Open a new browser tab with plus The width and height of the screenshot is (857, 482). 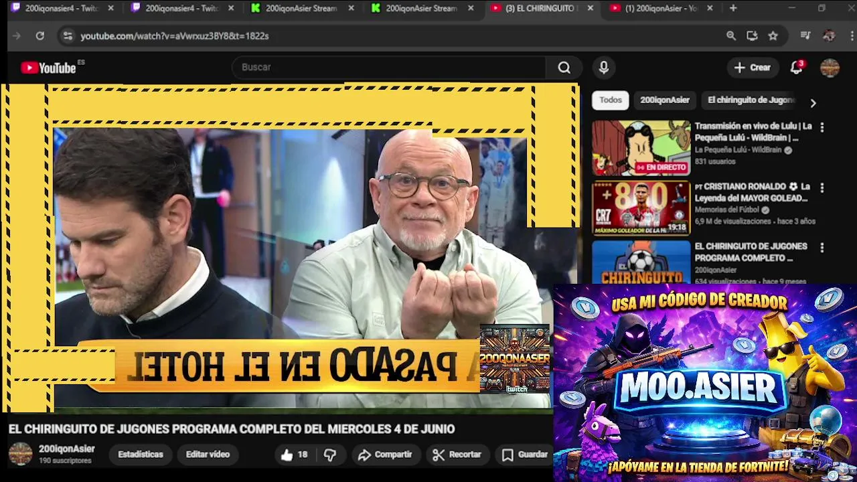733,9
